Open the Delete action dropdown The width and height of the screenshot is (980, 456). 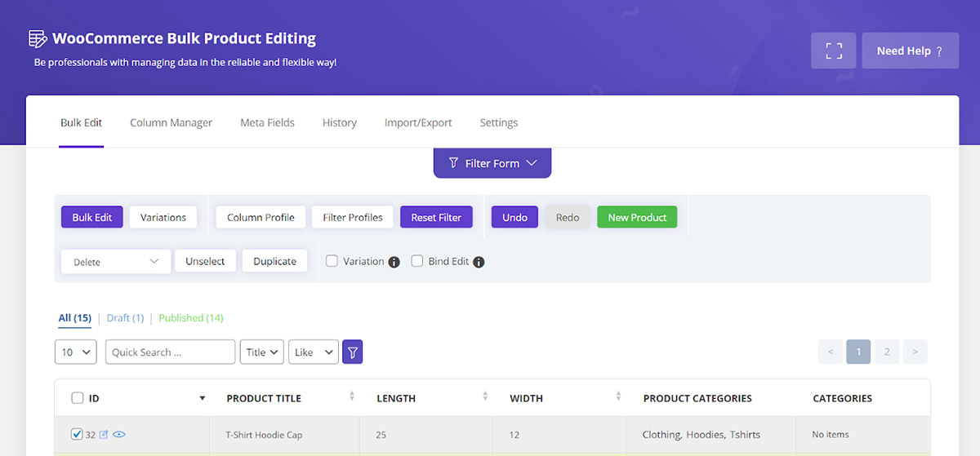115,262
